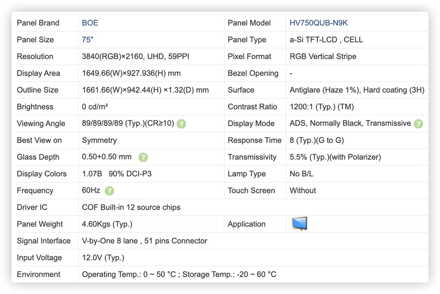Select the driver IC value COF Built-in 12 source chips
The height and width of the screenshot is (294, 440).
(131, 207)
